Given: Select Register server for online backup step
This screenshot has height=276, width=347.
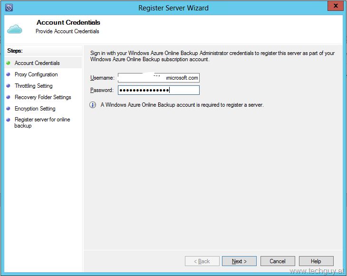Looking at the screenshot, I should tap(42, 122).
